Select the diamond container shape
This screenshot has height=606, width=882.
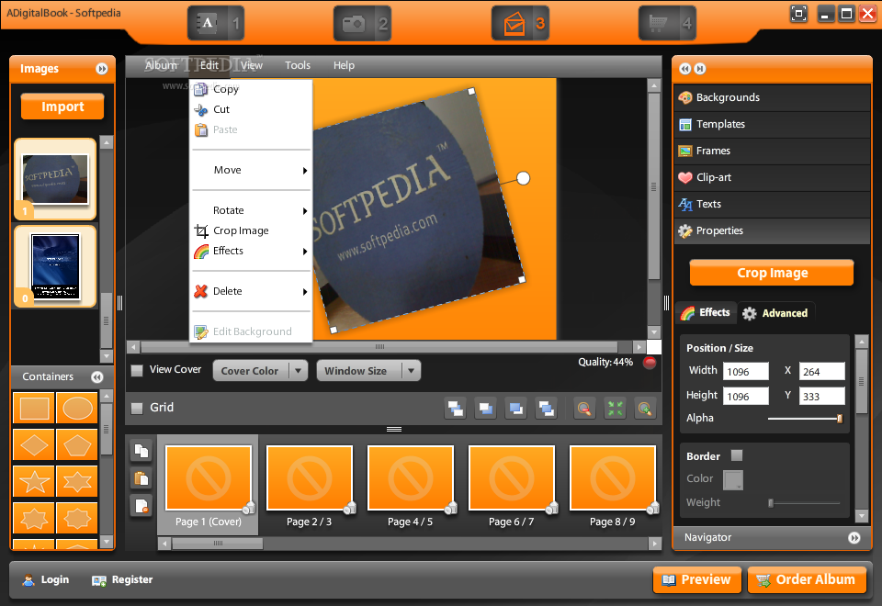pos(34,445)
